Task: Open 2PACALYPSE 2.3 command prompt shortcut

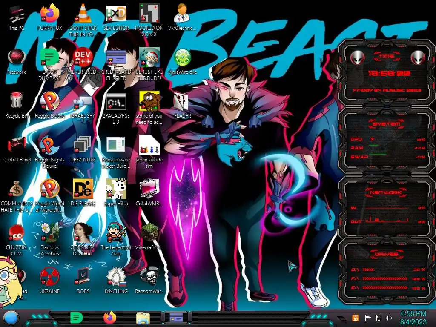Action: (x=116, y=109)
